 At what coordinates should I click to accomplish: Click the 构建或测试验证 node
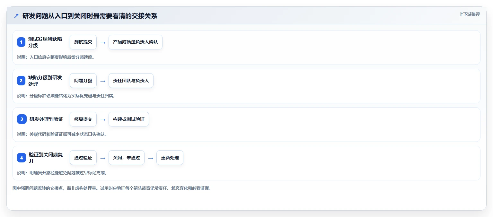[129, 119]
